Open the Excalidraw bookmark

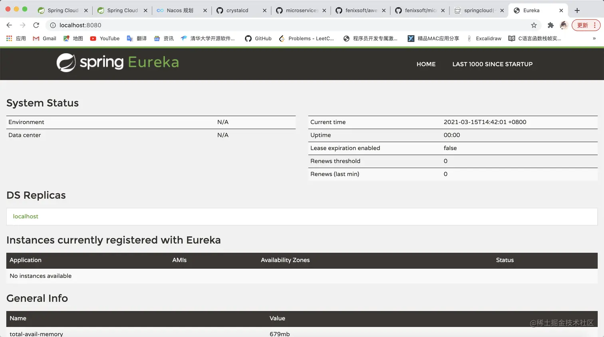click(484, 38)
